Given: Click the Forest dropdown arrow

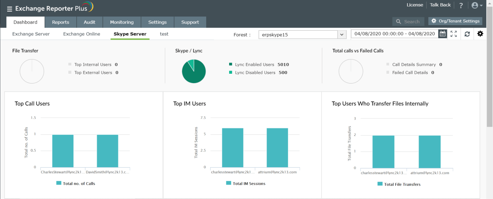Looking at the screenshot, I should (342, 35).
